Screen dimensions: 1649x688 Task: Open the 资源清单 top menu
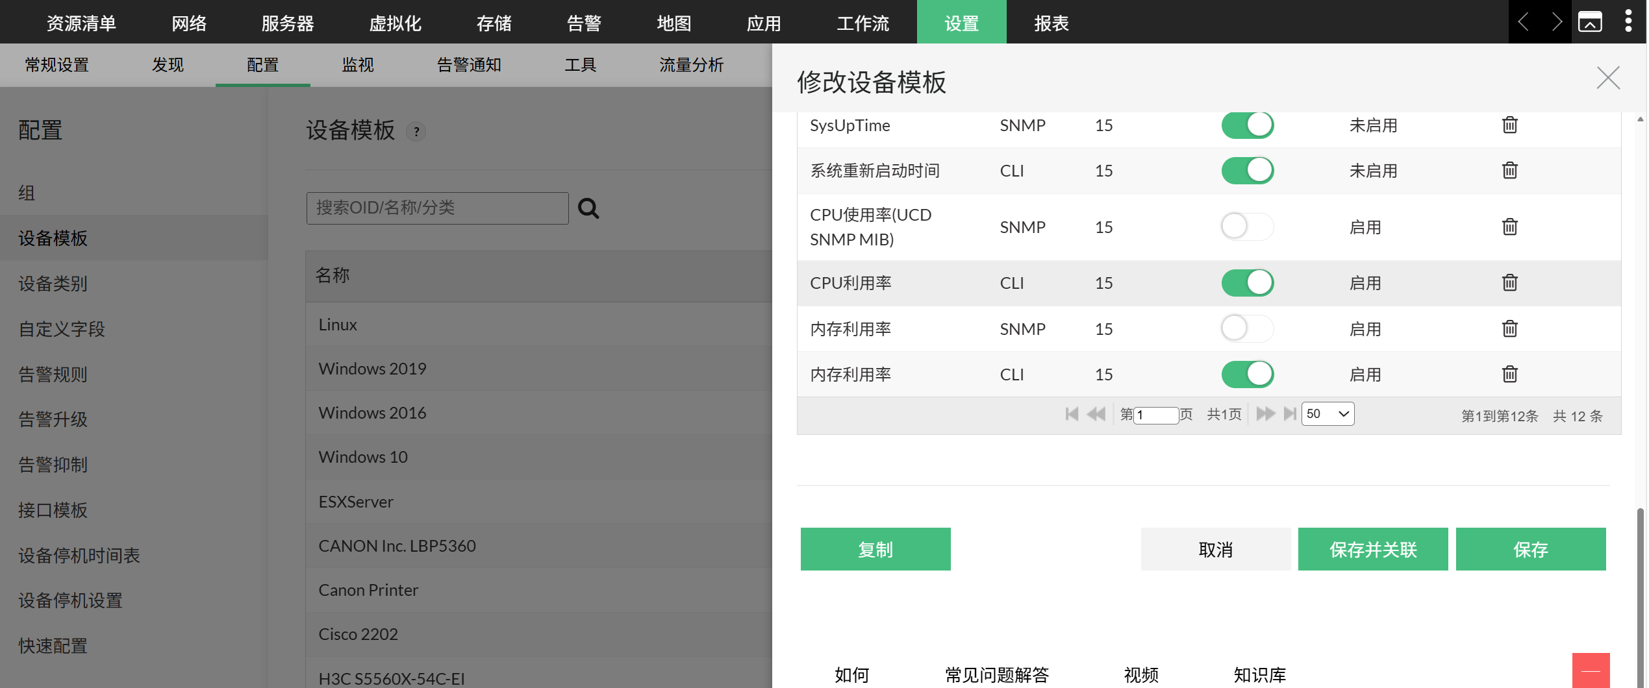point(81,23)
